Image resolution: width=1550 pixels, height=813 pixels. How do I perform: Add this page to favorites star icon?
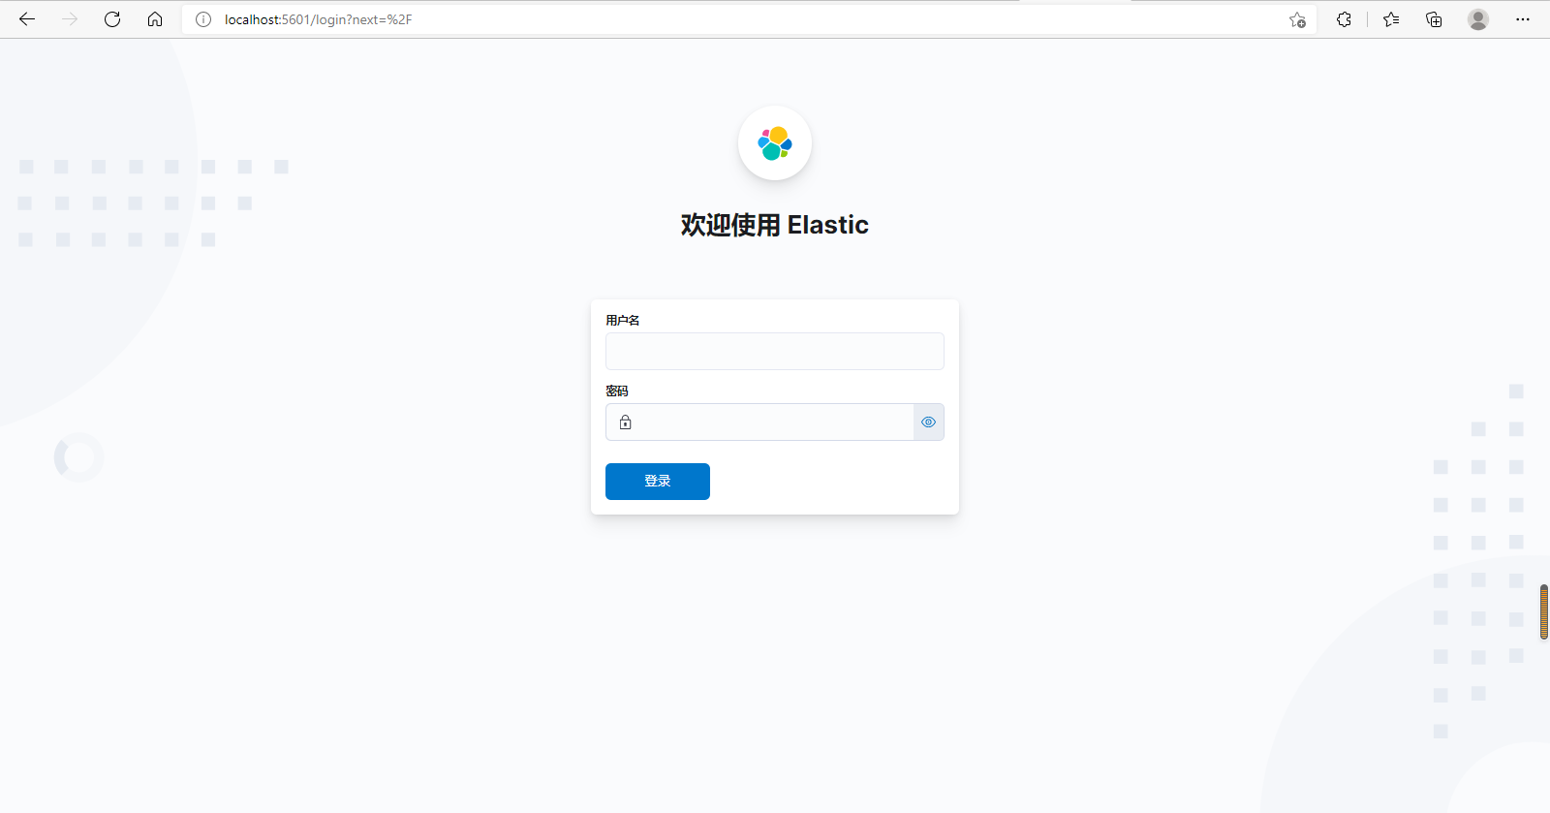(1297, 19)
